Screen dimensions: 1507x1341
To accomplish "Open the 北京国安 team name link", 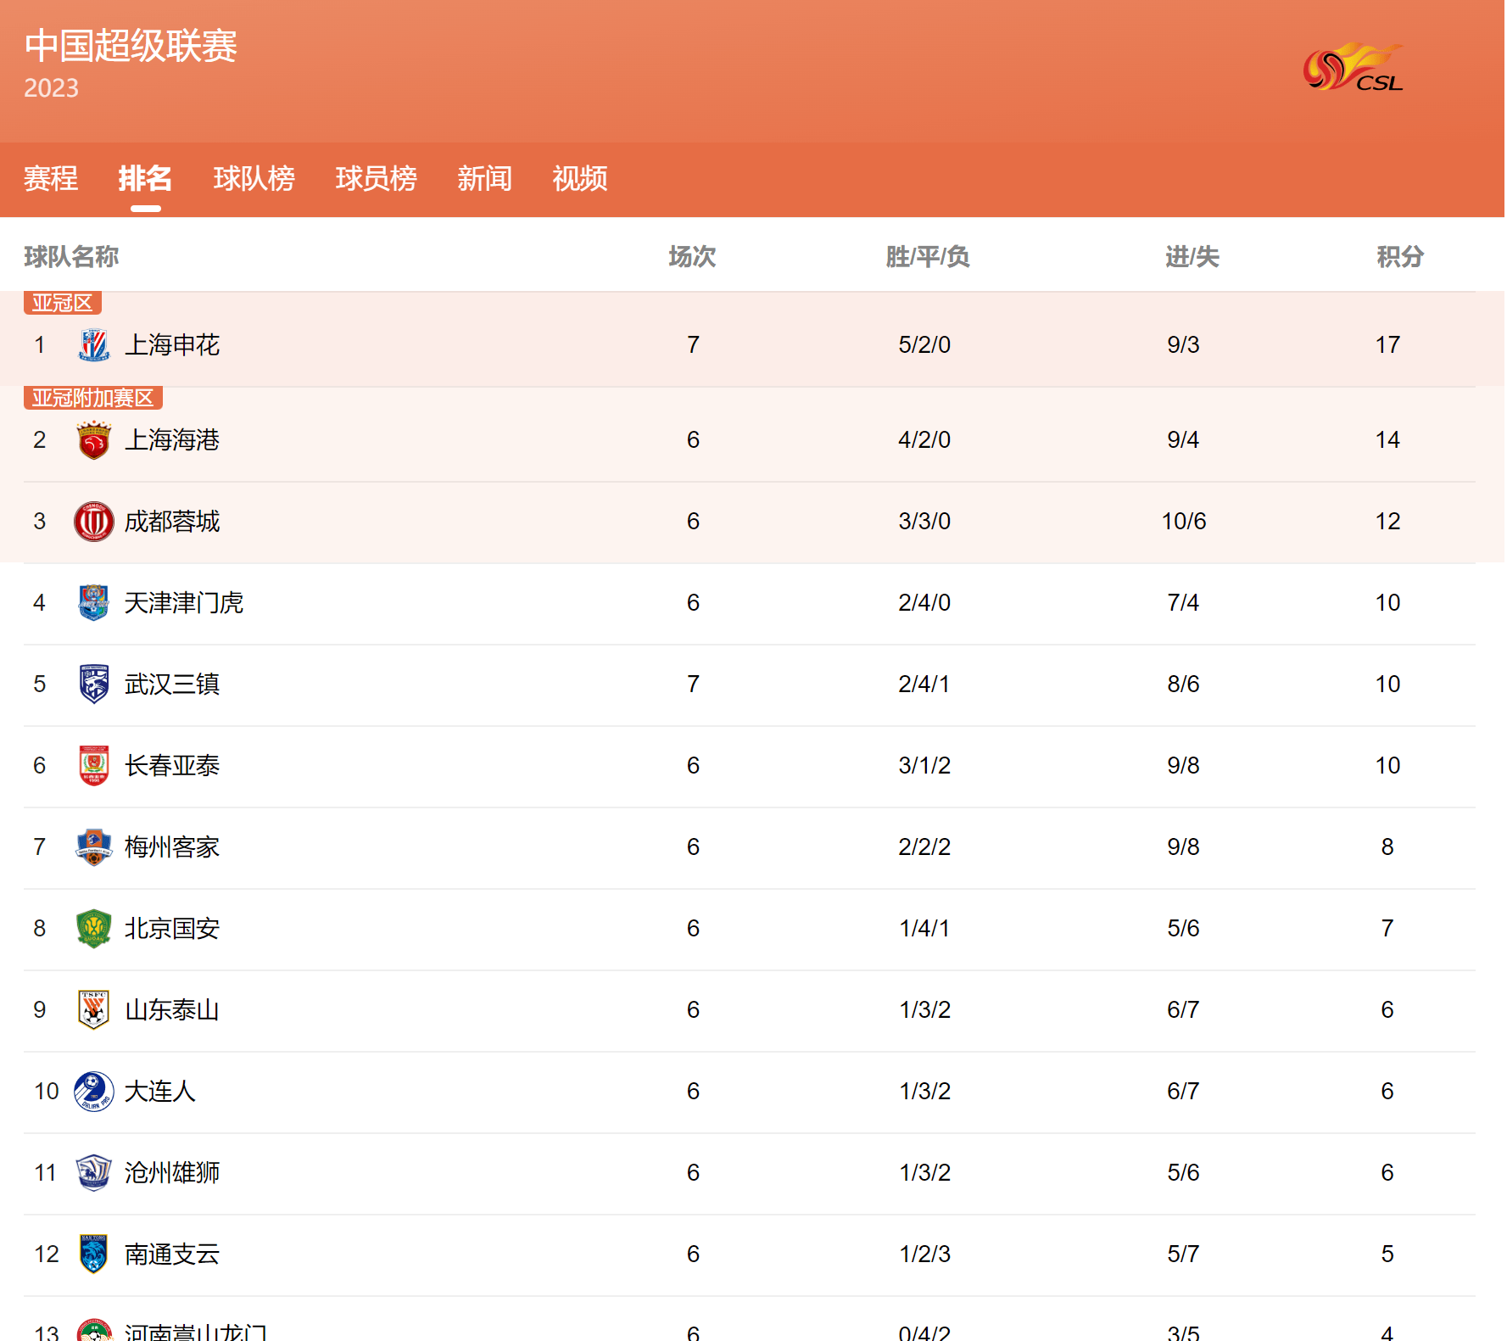I will (172, 929).
